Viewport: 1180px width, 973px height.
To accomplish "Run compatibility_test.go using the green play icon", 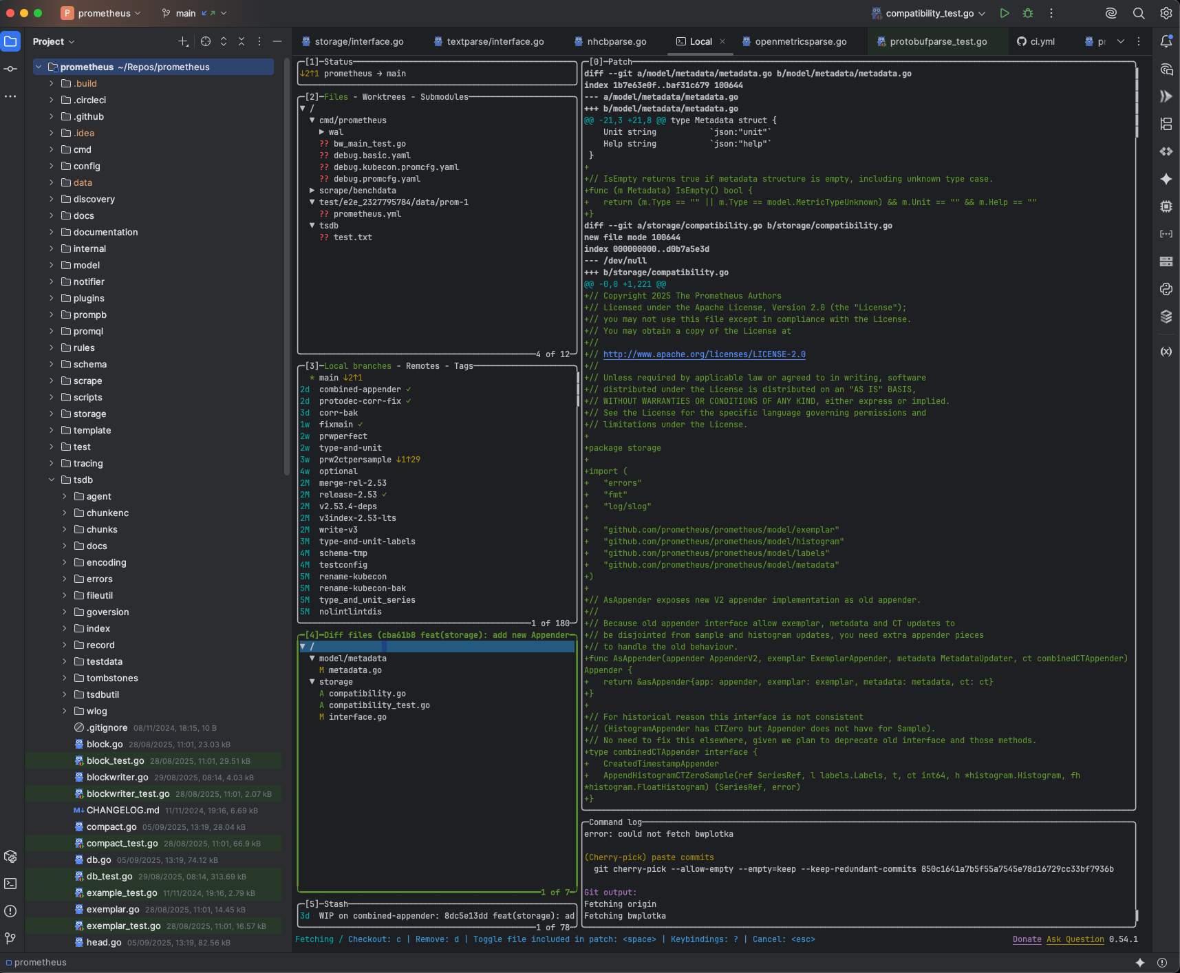I will (1004, 12).
